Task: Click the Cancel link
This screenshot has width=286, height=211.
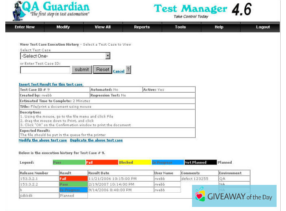Action: [118, 71]
